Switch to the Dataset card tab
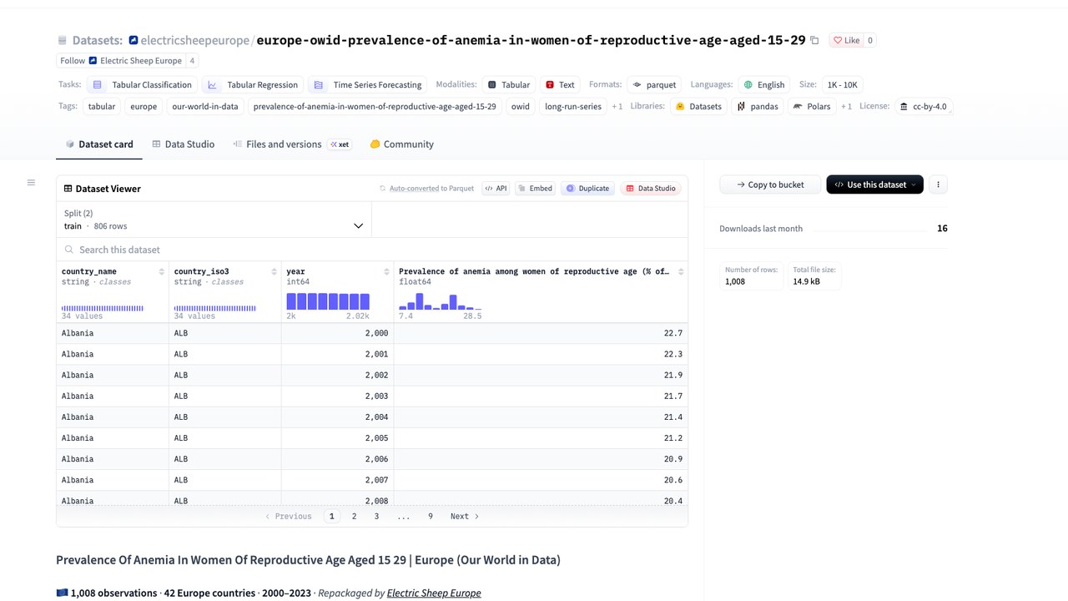1068x601 pixels. pos(99,144)
